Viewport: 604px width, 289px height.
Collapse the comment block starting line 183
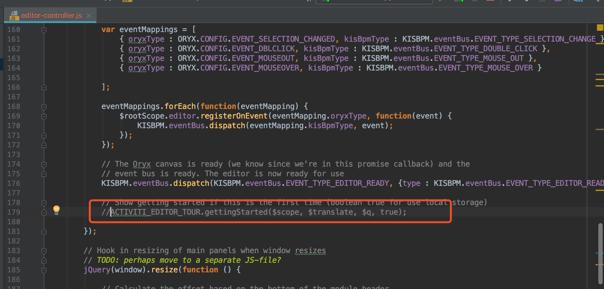click(44, 251)
